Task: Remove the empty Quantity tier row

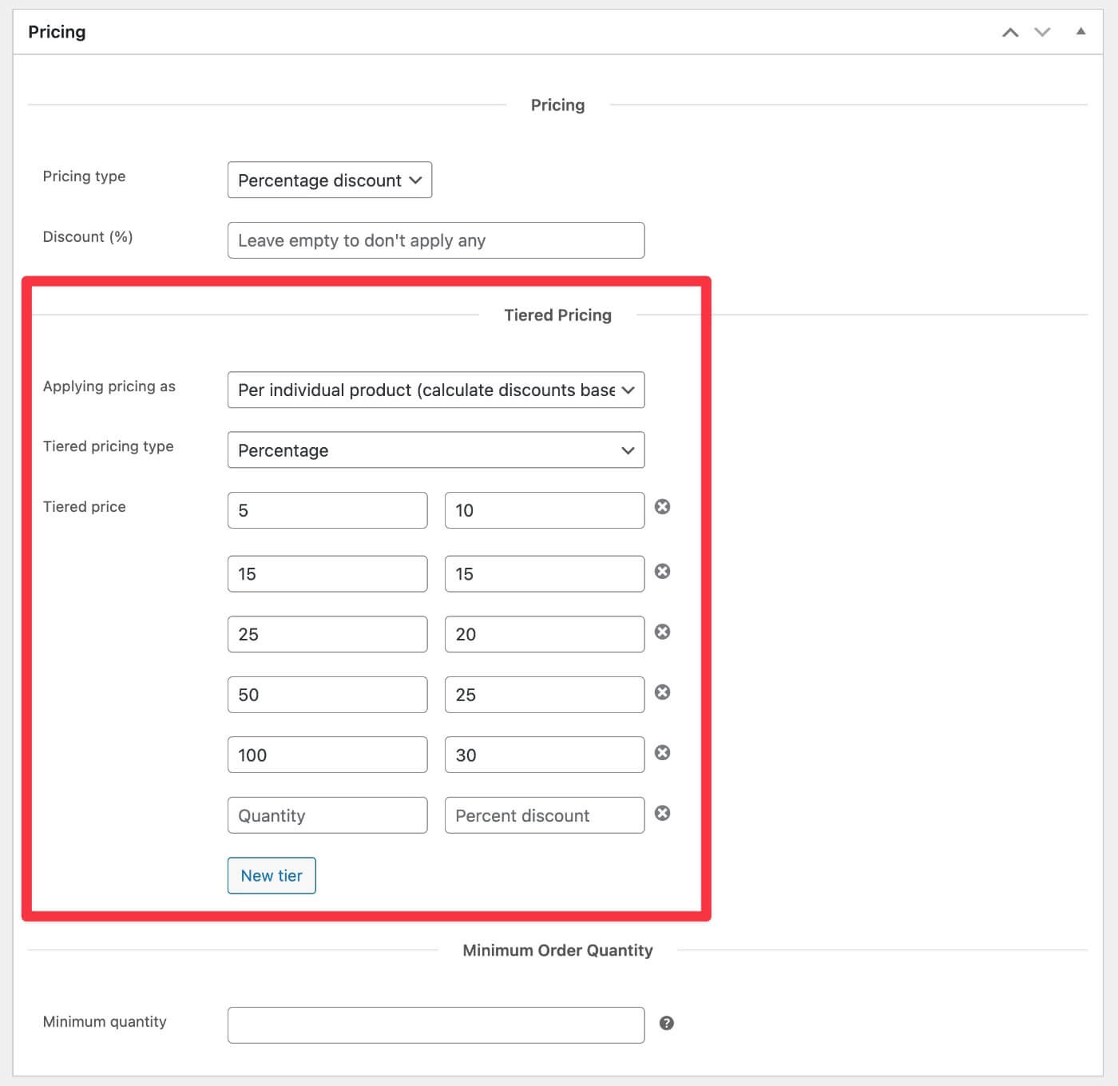Action: [662, 813]
